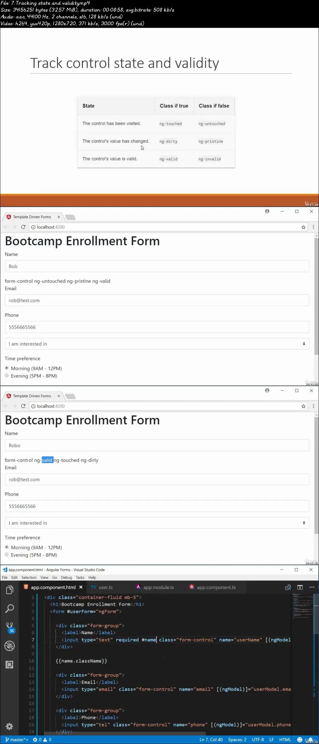Viewport: 319px width, 744px height.
Task: Bookmark the page with star in upper browser
Action: [303, 227]
